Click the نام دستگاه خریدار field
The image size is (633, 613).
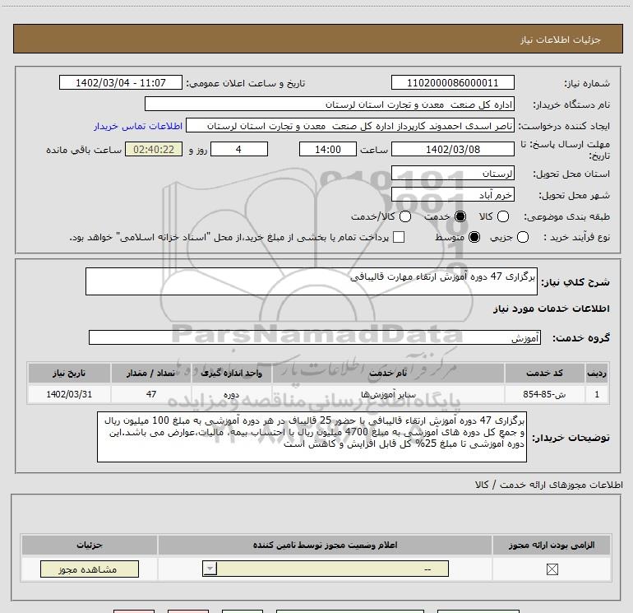[330, 104]
